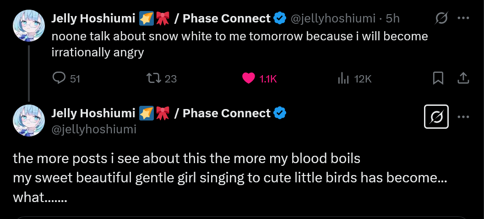Click Grok icon on the 5h-old tweet
Image resolution: width=484 pixels, height=219 pixels.
(x=441, y=18)
